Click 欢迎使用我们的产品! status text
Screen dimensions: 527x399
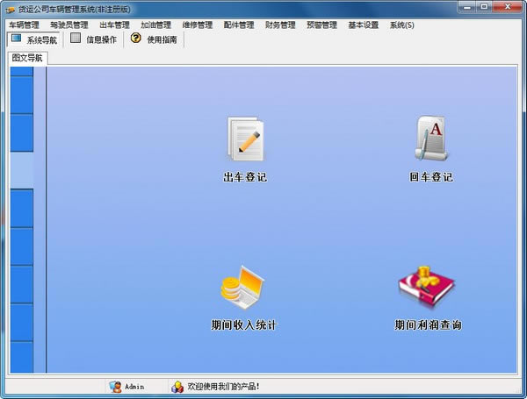[223, 386]
